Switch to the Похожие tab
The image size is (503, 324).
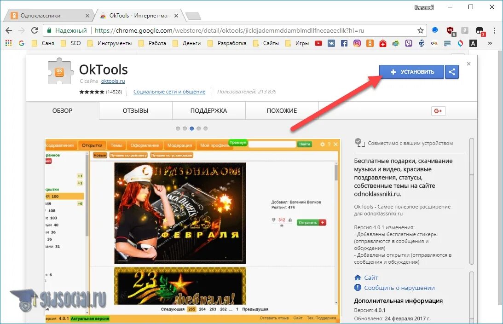point(282,110)
